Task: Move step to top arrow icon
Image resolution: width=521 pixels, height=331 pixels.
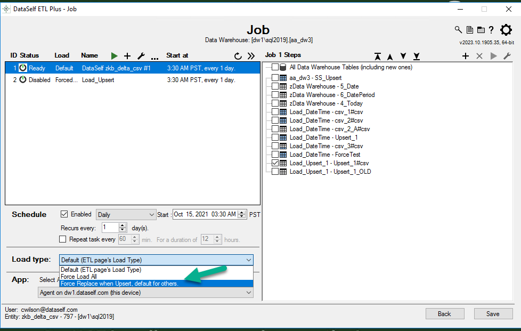Action: coord(377,56)
